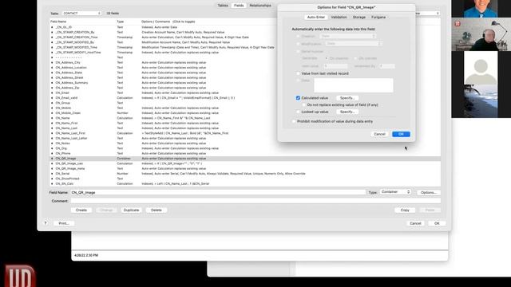Viewport: 511px width, 287px height.
Task: Select the CN_Notes field row
Action: (245, 143)
